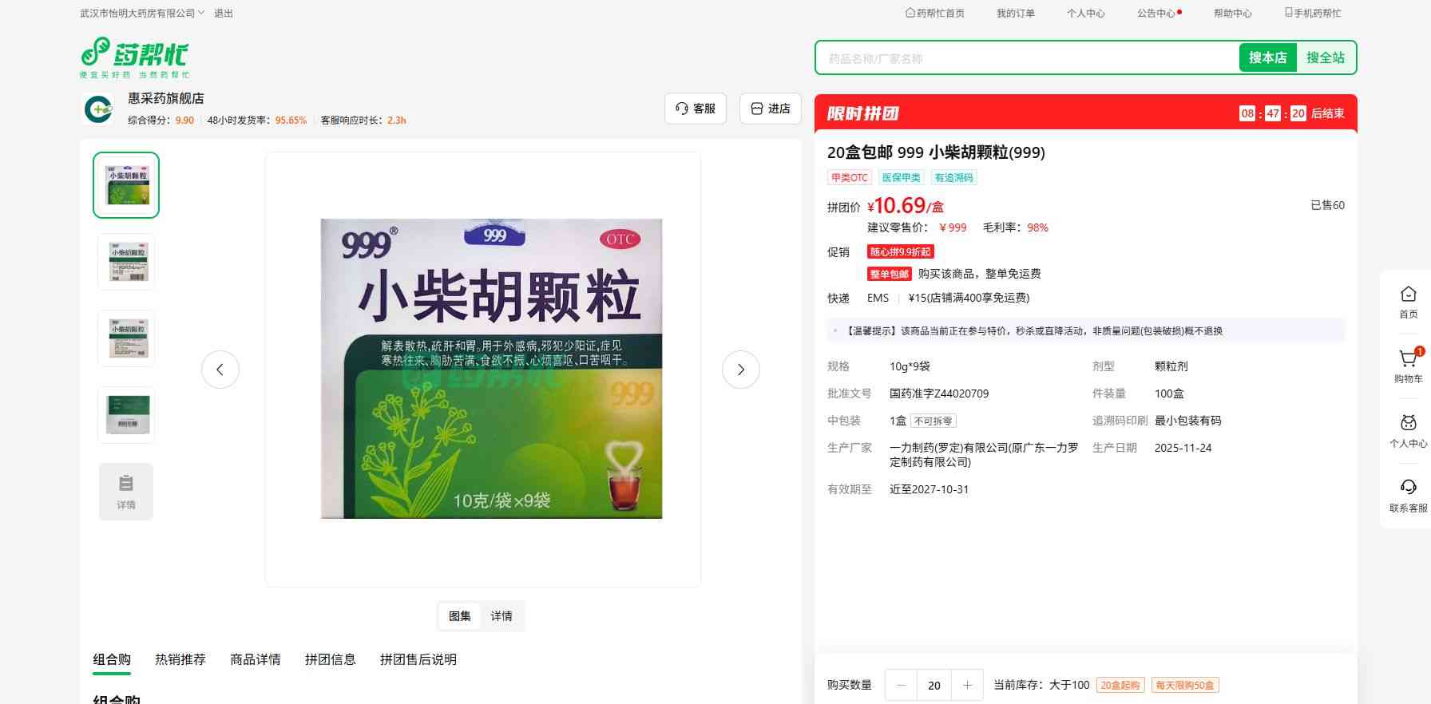
Task: Select the second product thumbnail
Action: (126, 262)
